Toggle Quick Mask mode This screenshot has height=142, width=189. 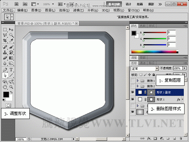click(8, 106)
